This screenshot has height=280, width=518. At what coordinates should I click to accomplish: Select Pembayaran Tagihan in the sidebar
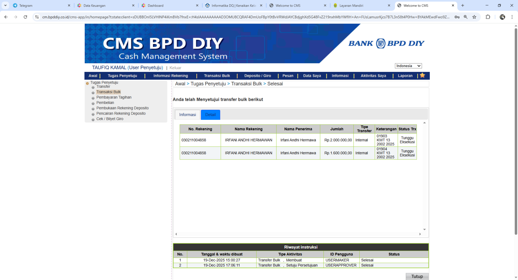114,97
